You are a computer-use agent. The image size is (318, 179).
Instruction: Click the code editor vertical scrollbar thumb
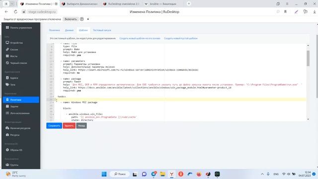click(308, 58)
